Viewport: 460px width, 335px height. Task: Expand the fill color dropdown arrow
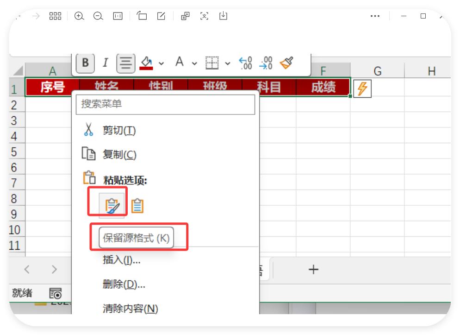(162, 63)
